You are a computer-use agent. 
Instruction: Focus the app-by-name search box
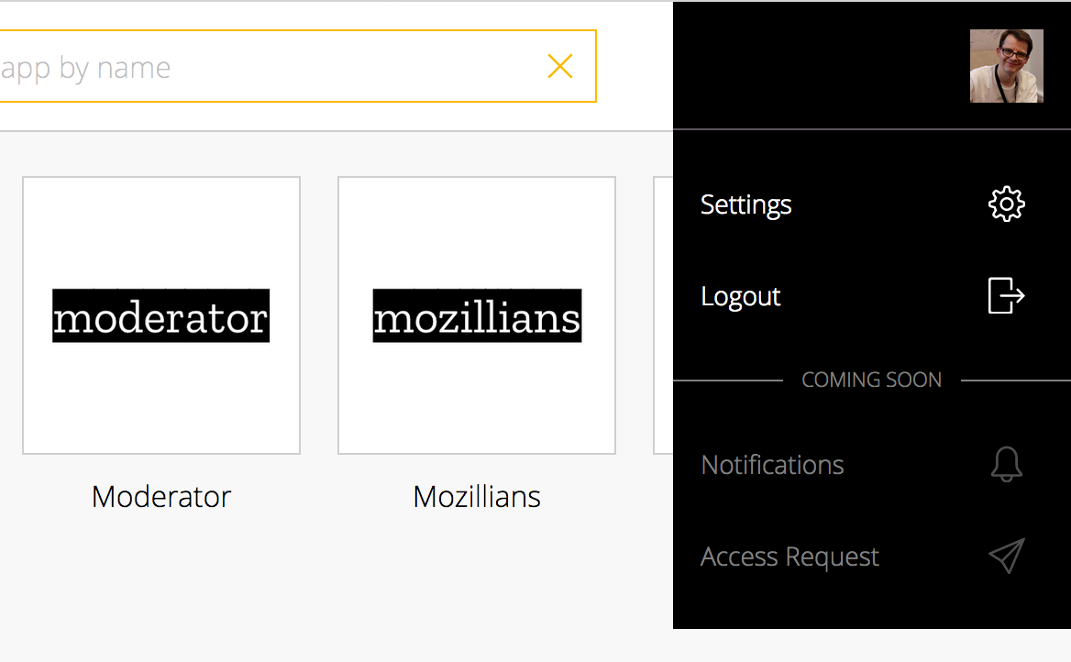298,66
